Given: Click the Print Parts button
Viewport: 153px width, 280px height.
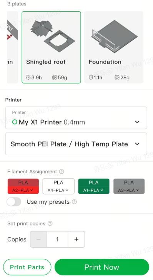Looking at the screenshot, I should [x=27, y=267].
